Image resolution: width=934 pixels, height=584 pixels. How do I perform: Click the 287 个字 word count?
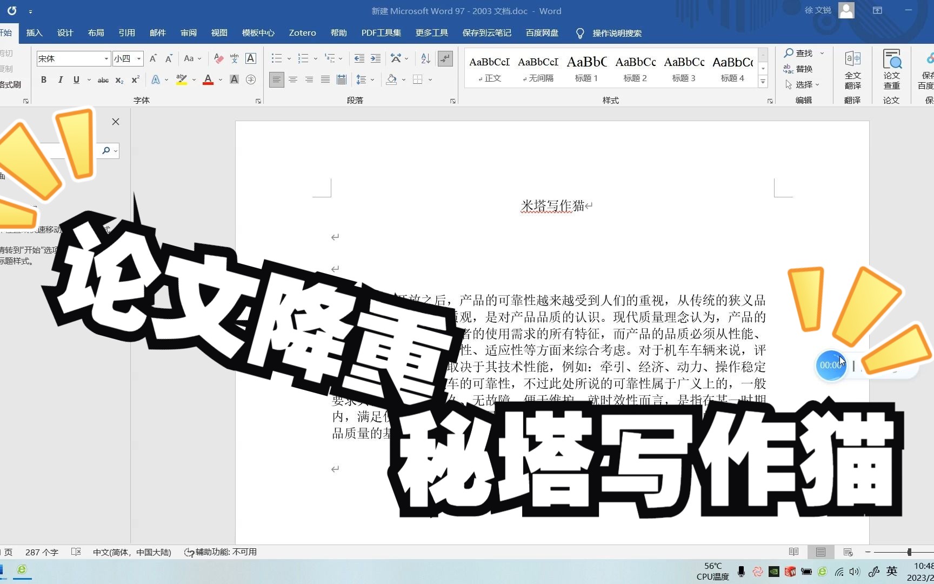(x=42, y=552)
